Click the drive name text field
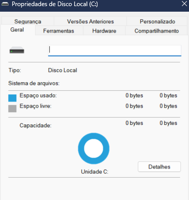 click(115, 50)
